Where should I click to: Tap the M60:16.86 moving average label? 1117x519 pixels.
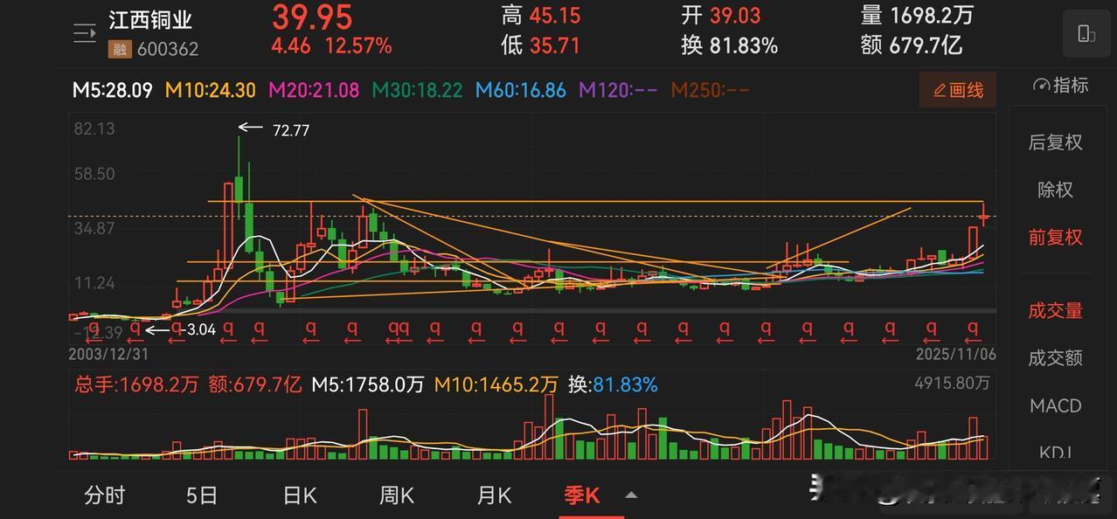tap(521, 90)
